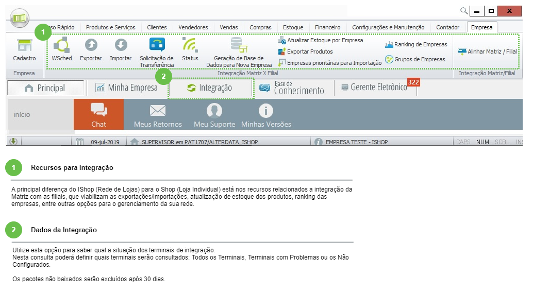Image resolution: width=533 pixels, height=293 pixels.
Task: Click the 09-jul-2019 date in status bar
Action: [x=105, y=142]
